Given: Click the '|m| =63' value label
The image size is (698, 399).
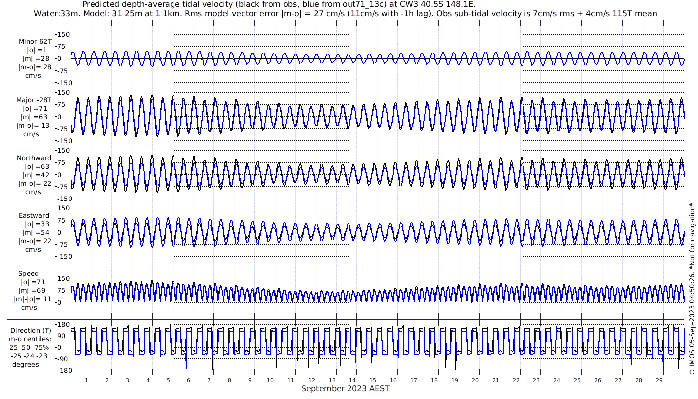Looking at the screenshot, I should (x=36, y=117).
